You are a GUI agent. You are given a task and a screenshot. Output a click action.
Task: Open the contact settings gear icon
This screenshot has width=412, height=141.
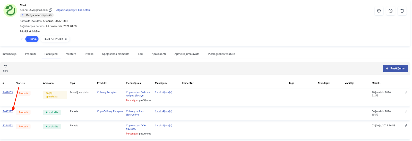point(379,11)
